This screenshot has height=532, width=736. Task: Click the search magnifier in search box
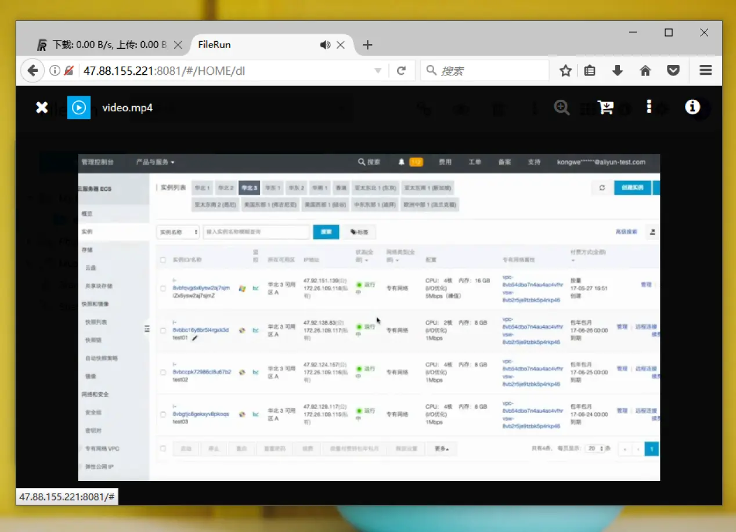pyautogui.click(x=431, y=71)
